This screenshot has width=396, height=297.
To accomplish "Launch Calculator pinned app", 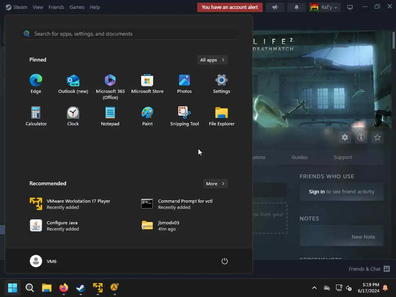I will (x=36, y=116).
